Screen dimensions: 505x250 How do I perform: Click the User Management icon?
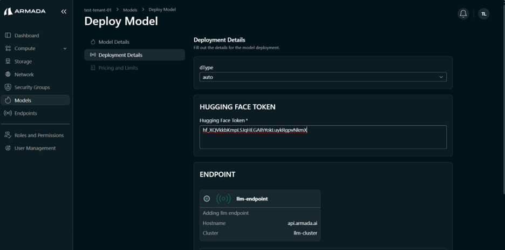[8, 148]
